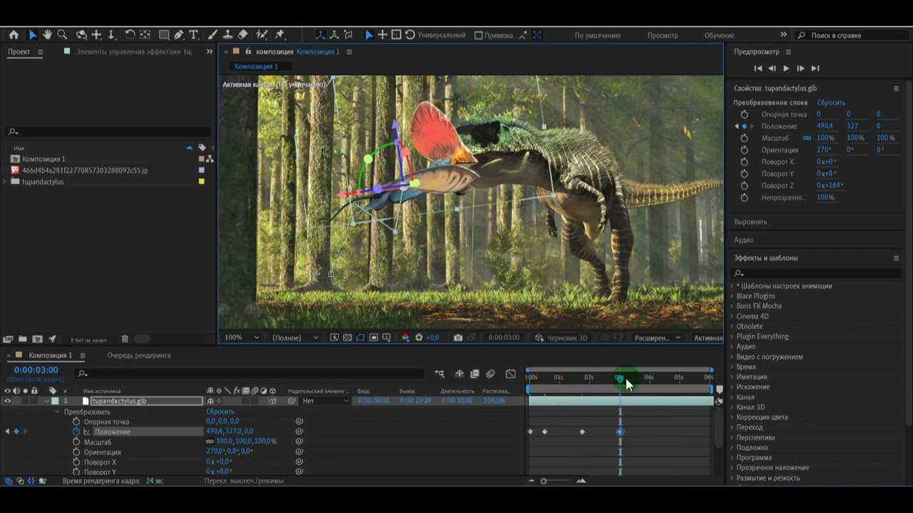Toggle Ориентация stopwatch in Properties panel

(x=744, y=150)
